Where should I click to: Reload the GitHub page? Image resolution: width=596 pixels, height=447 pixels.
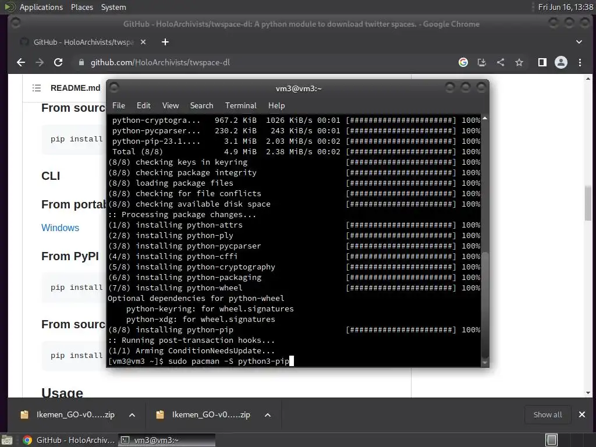coord(58,62)
